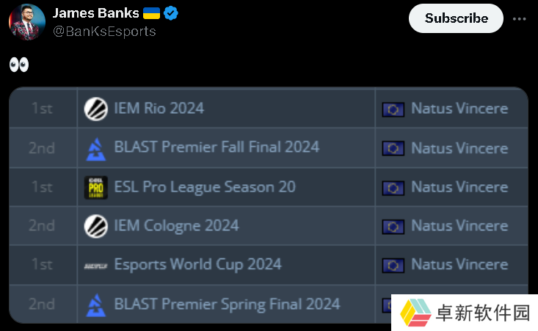This screenshot has width=538, height=331.
Task: Click EU flag in Esports World Cup row
Action: click(393, 266)
